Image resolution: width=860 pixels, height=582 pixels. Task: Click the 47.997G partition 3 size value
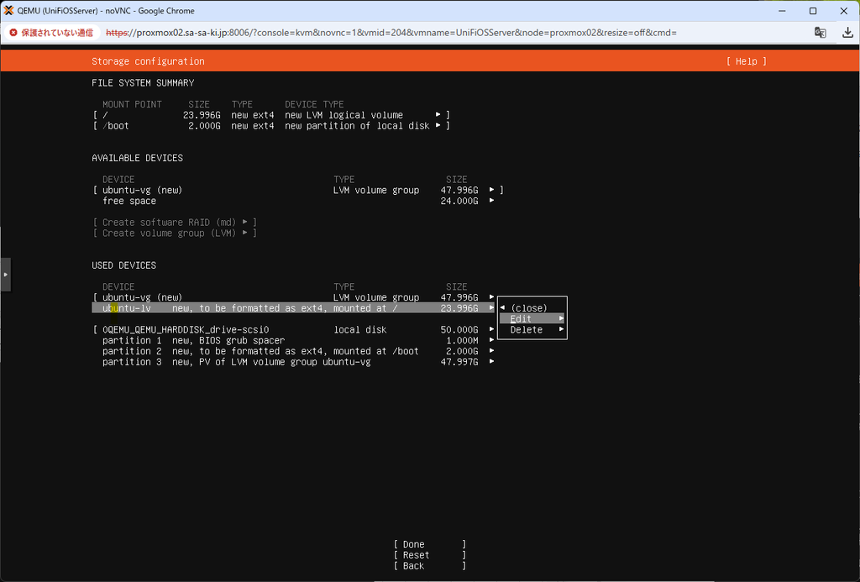click(459, 362)
